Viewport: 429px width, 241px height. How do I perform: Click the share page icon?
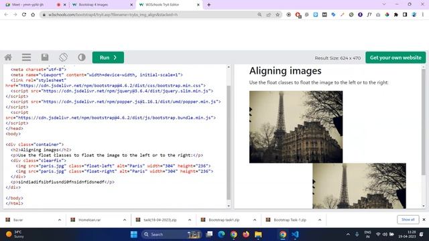click(x=268, y=15)
